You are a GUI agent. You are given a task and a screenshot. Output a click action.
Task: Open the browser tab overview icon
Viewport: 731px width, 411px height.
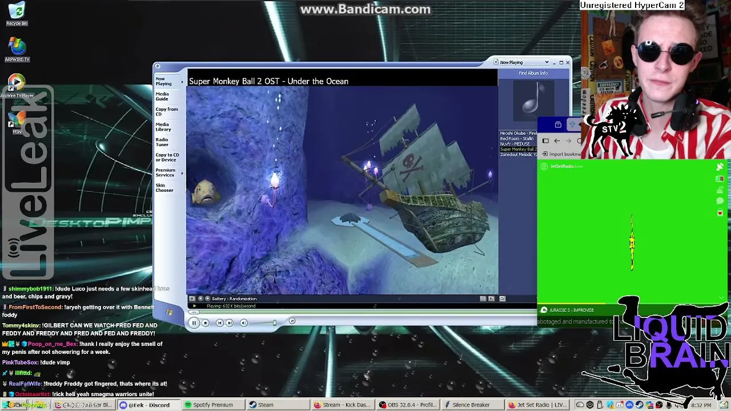pos(558,125)
